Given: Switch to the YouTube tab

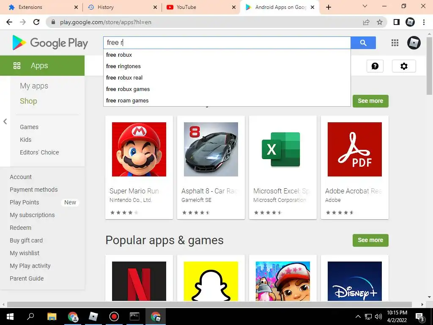Looking at the screenshot, I should [200, 7].
